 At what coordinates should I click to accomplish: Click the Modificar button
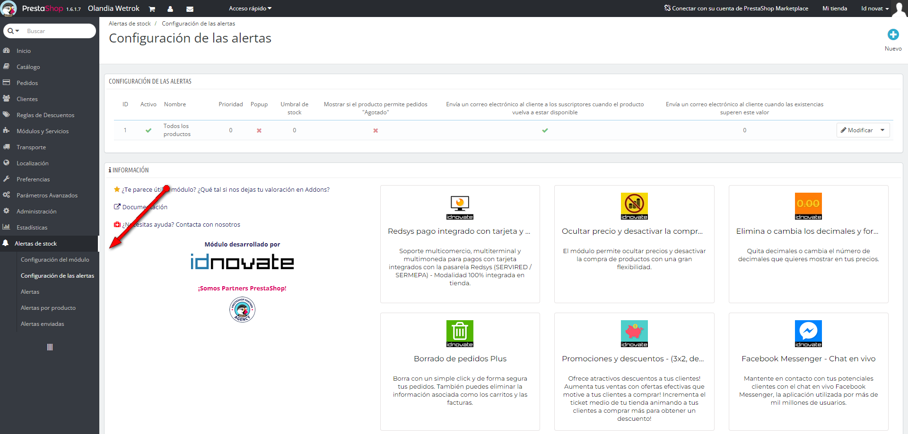857,130
